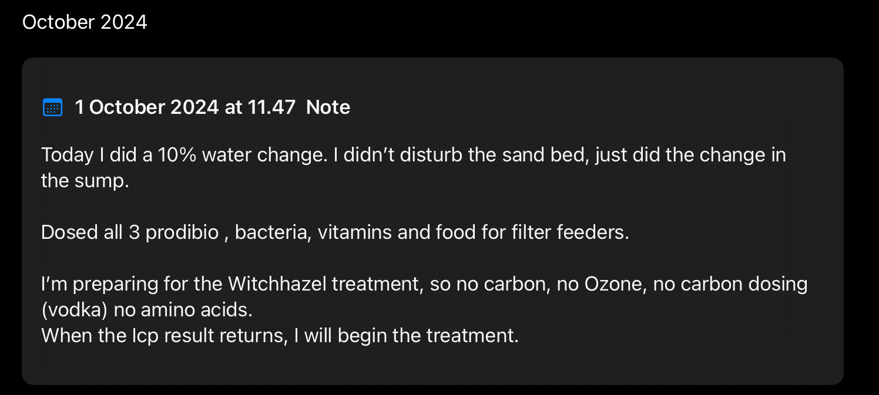The width and height of the screenshot is (879, 395).
Task: Click the blue calendar icon on the note
Action: click(x=52, y=107)
